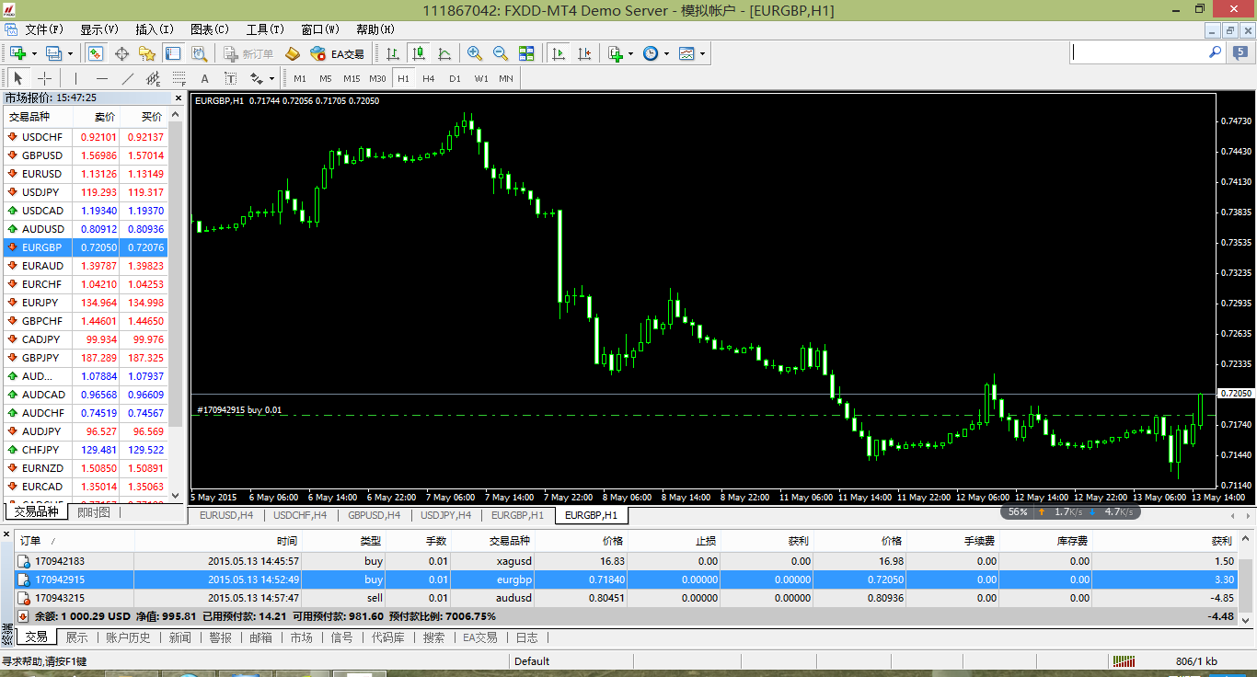Expand the templates dropdown arrow

pyautogui.click(x=702, y=54)
